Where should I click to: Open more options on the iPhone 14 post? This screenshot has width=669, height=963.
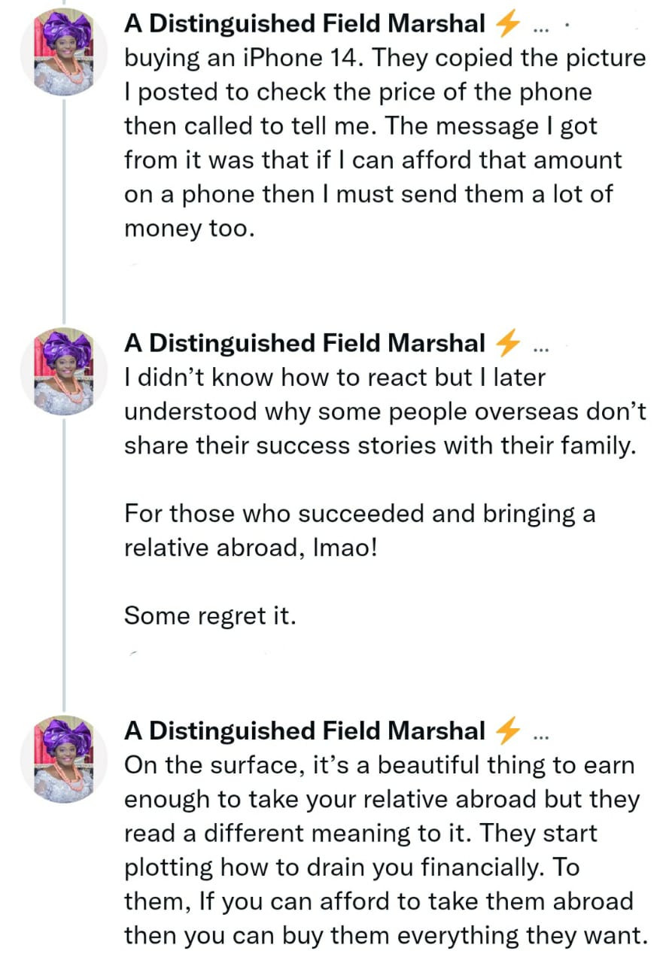tap(540, 28)
